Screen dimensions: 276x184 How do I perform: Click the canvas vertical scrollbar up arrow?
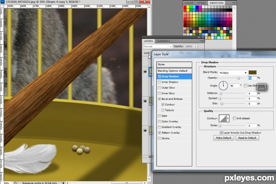tap(149, 7)
